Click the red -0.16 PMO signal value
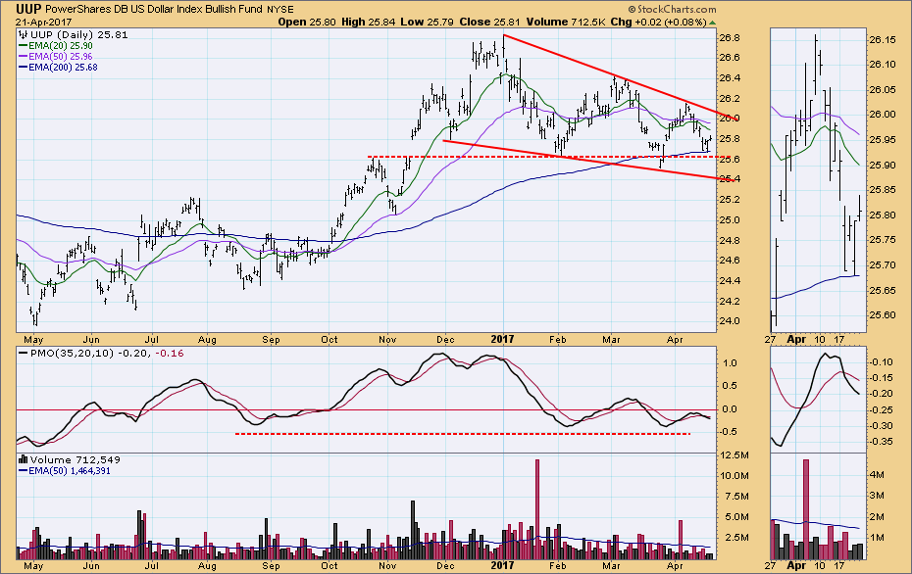Screen dimensions: 912x574 pyautogui.click(x=170, y=354)
